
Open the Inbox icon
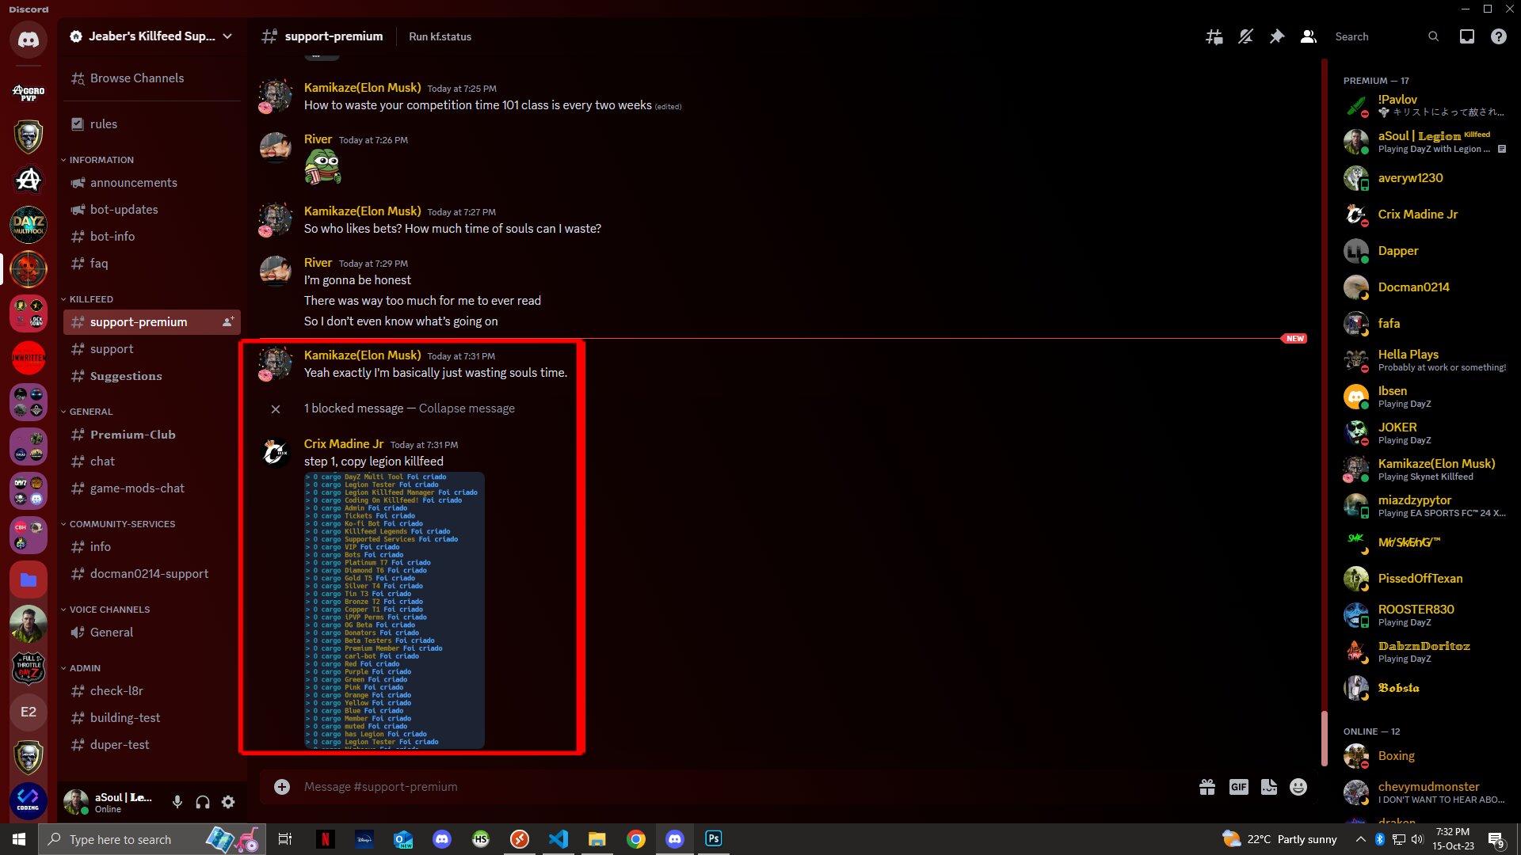click(1467, 36)
